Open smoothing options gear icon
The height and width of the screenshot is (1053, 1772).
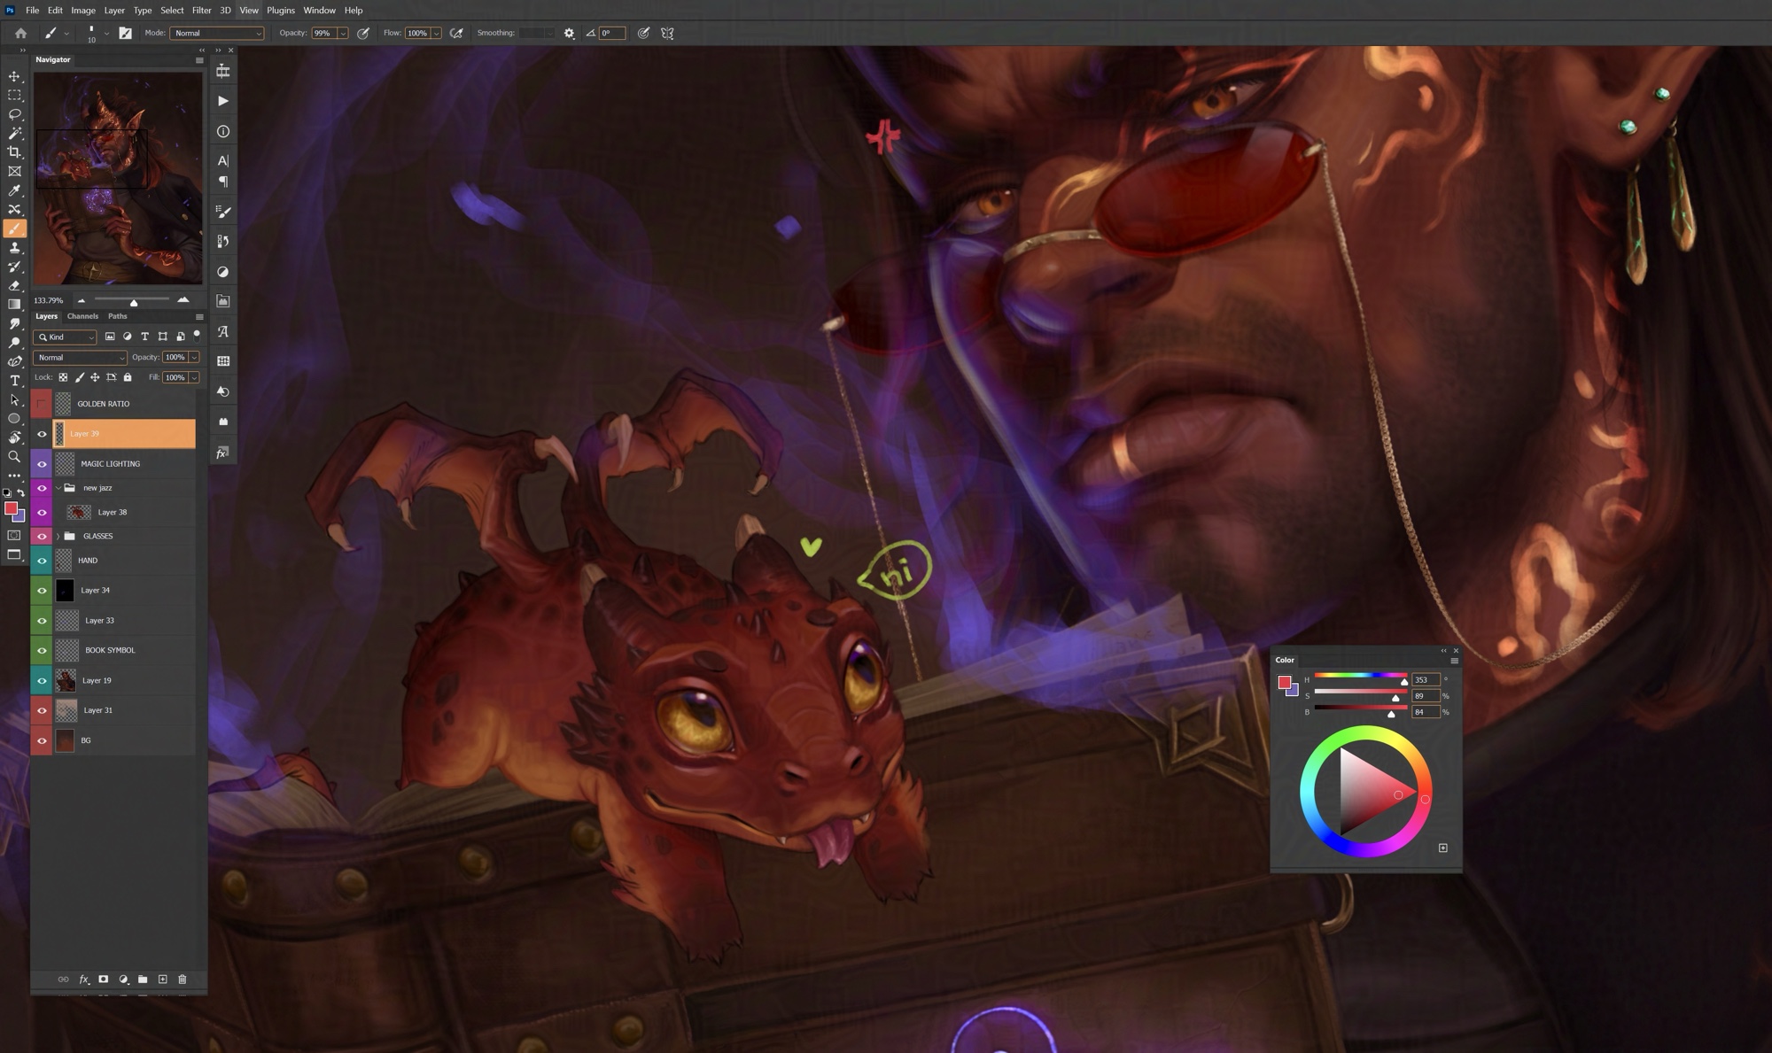(x=569, y=34)
